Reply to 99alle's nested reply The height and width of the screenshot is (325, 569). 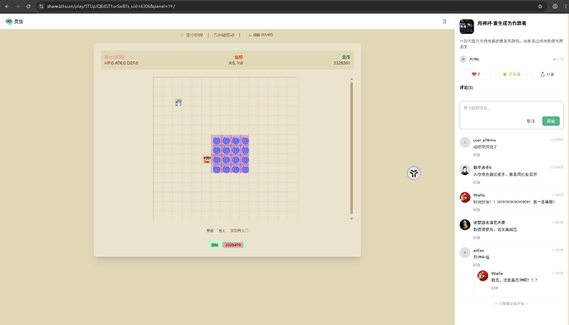495,288
